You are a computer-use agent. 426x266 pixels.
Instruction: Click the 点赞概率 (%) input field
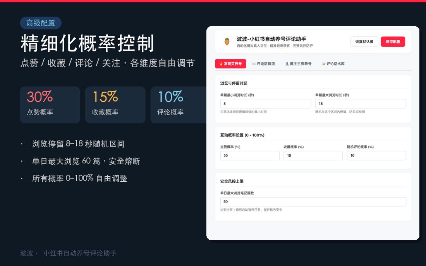pos(250,155)
